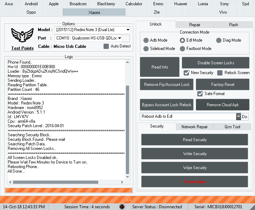Click the Serial number in status bar
Viewport: 255px width, 210px height.
pyautogui.click(x=218, y=207)
